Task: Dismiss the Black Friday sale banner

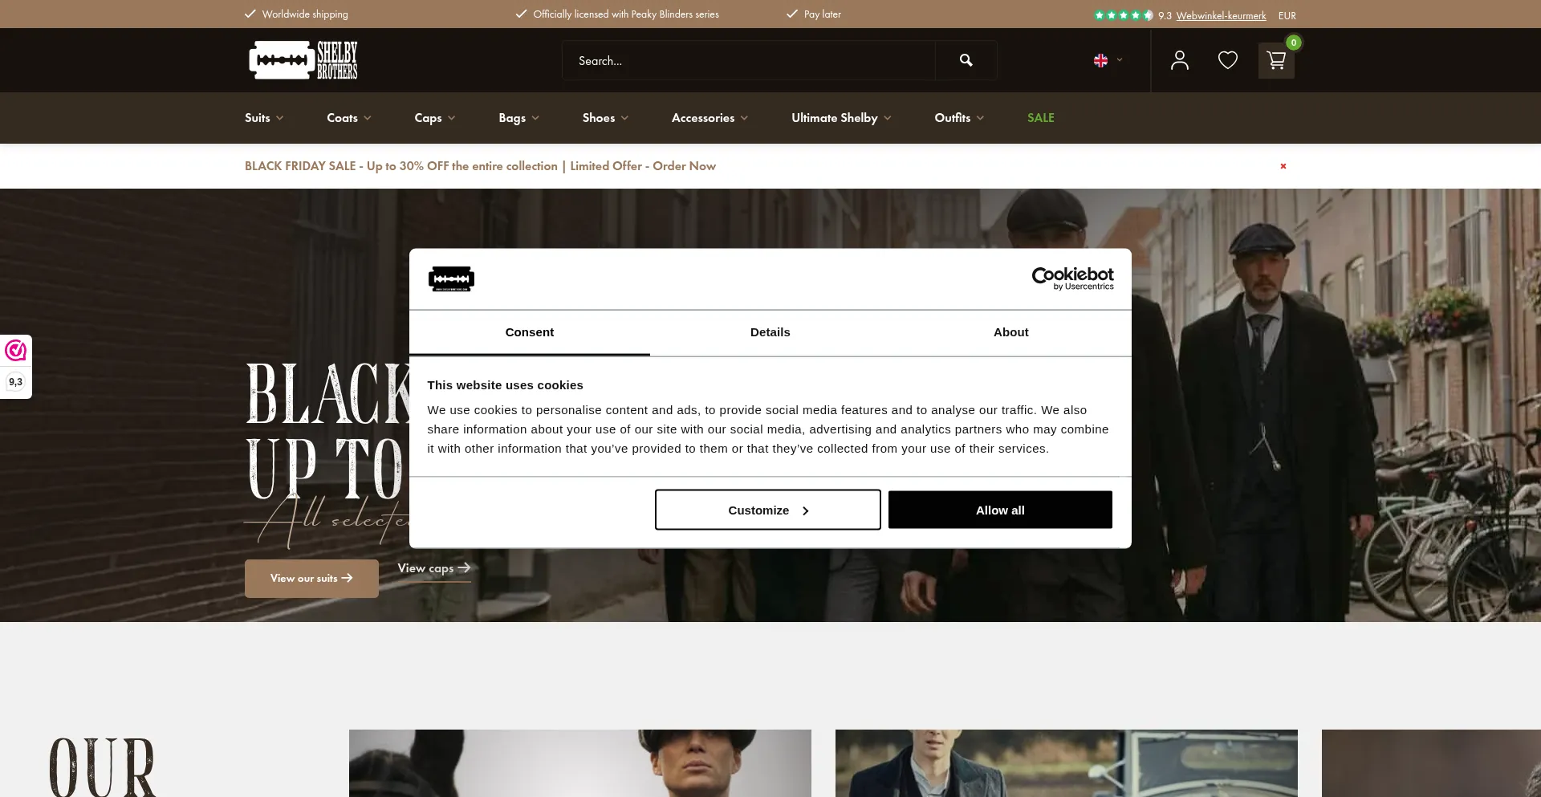Action: [x=1283, y=166]
